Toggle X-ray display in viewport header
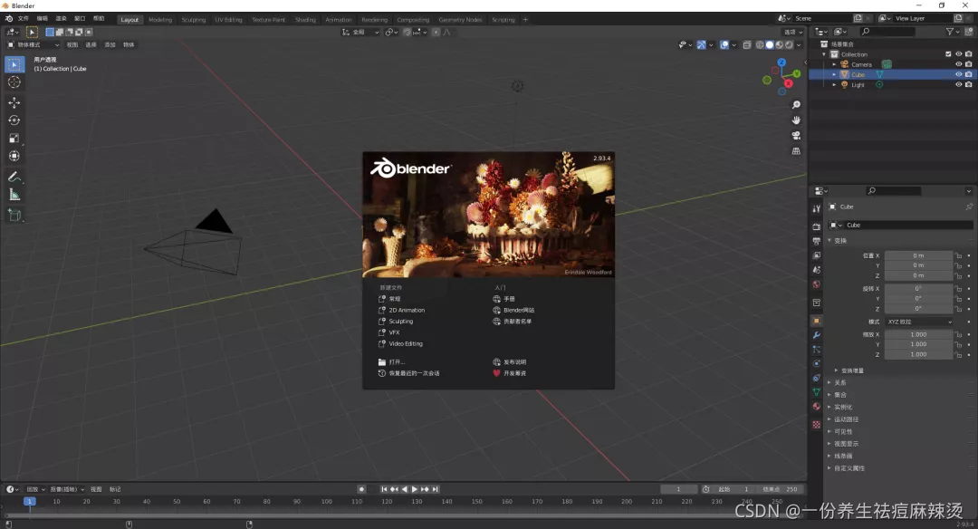 (746, 45)
